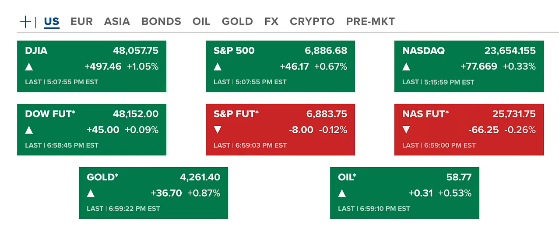Click the GOLD tile up-arrow icon
The width and height of the screenshot is (559, 231).
91,193
